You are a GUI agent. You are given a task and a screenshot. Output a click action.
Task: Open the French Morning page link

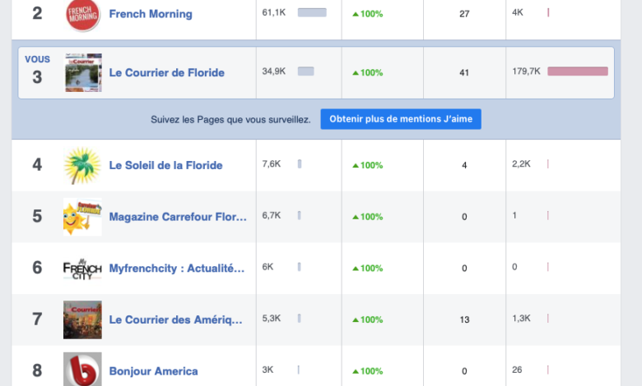point(151,15)
